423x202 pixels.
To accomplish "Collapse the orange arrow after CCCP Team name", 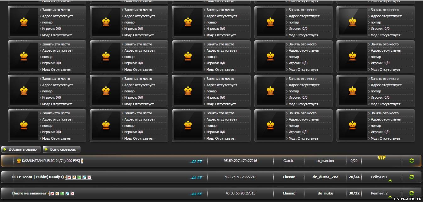I will [x=65, y=177].
